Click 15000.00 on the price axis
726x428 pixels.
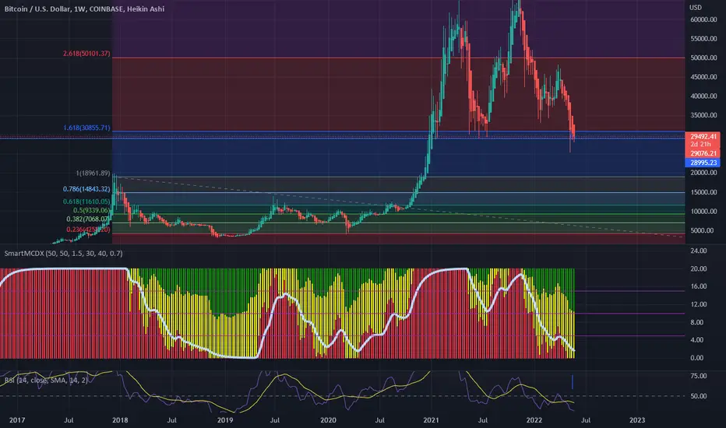[703, 192]
